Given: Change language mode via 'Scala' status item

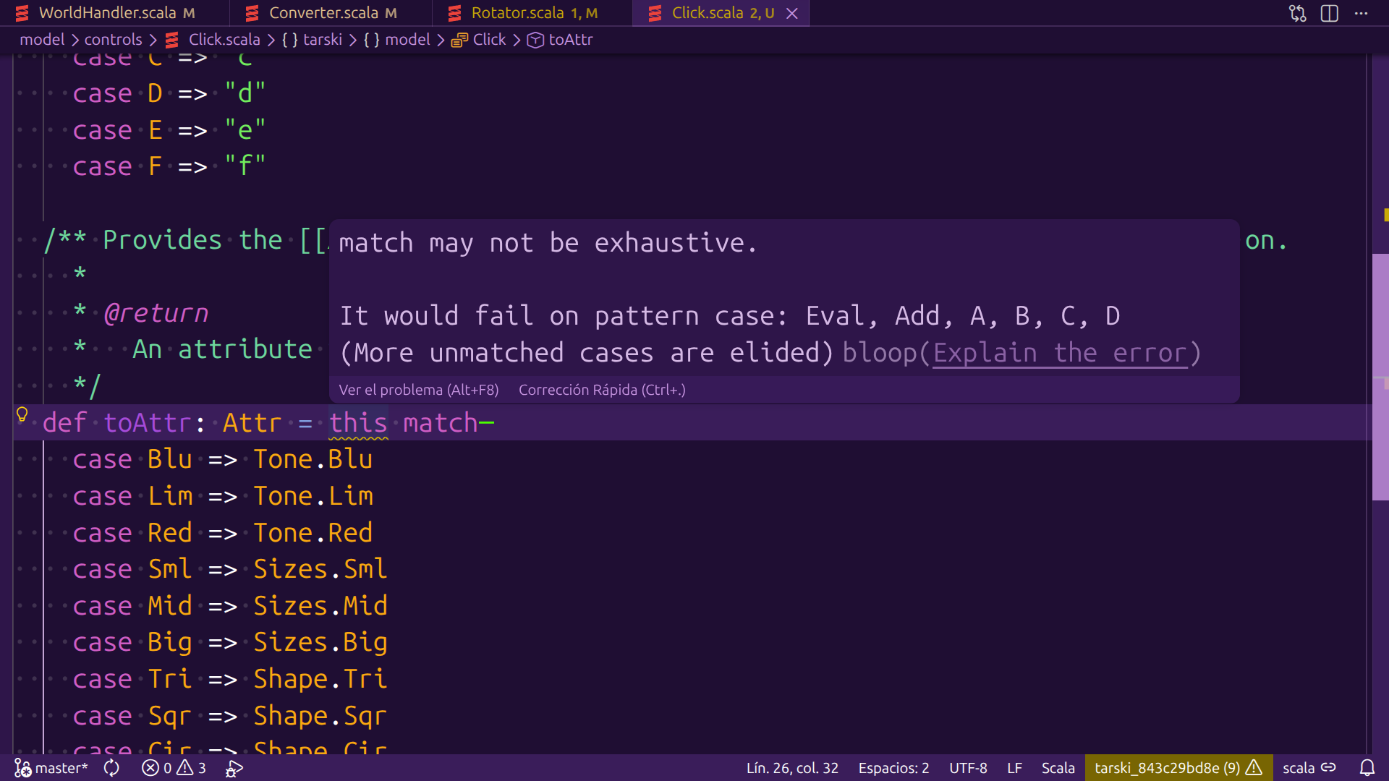Looking at the screenshot, I should [1058, 768].
